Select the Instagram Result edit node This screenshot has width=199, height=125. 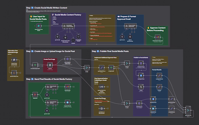(x=159, y=76)
